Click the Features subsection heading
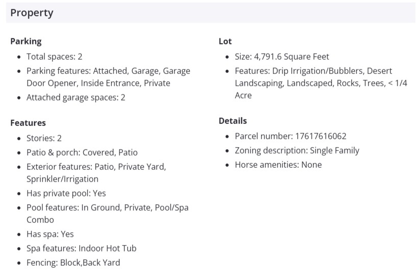Image resolution: width=420 pixels, height=280 pixels. tap(28, 123)
